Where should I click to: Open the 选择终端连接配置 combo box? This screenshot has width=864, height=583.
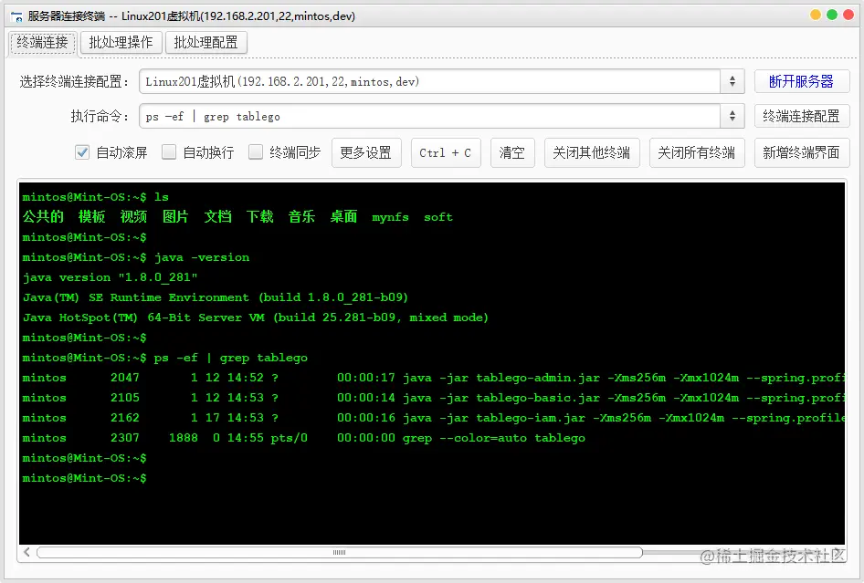point(441,81)
